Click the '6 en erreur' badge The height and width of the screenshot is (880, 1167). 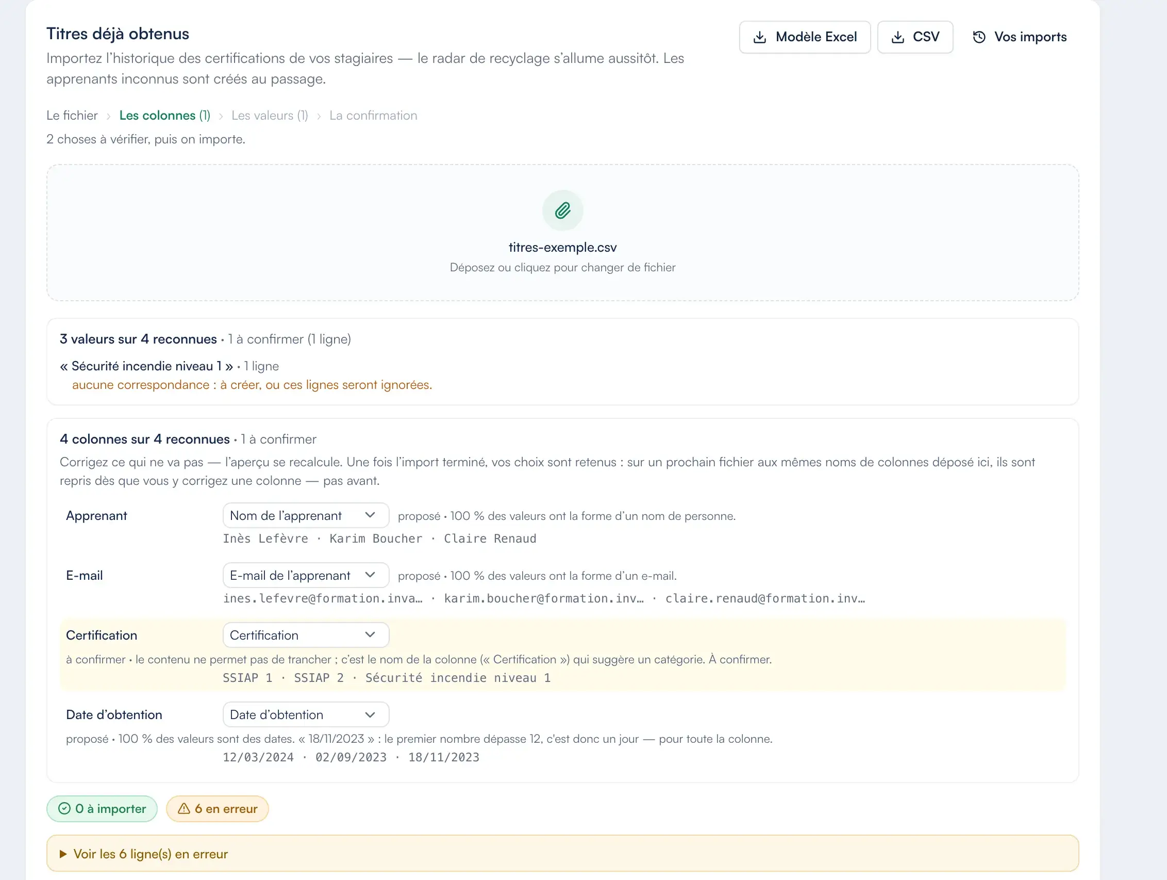coord(218,809)
